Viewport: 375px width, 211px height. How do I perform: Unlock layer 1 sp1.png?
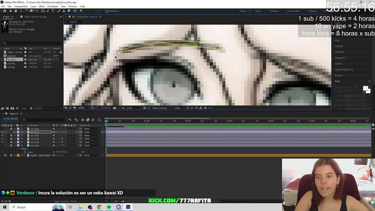coord(11,129)
